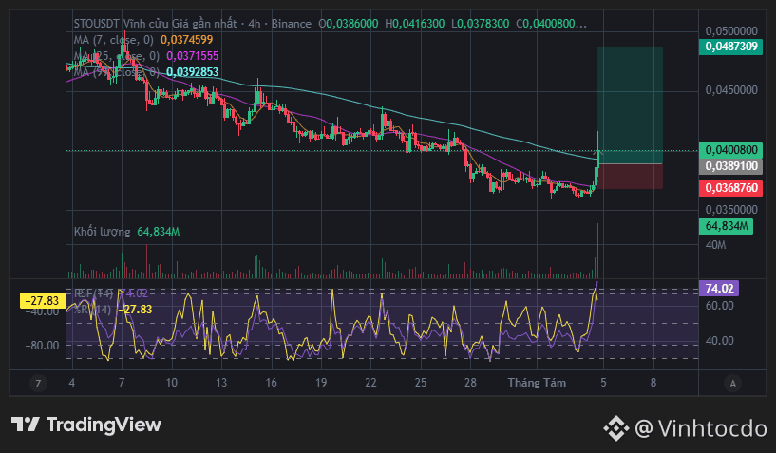776x453 pixels.
Task: Click the 0,0500000 price scale level
Action: pos(731,31)
